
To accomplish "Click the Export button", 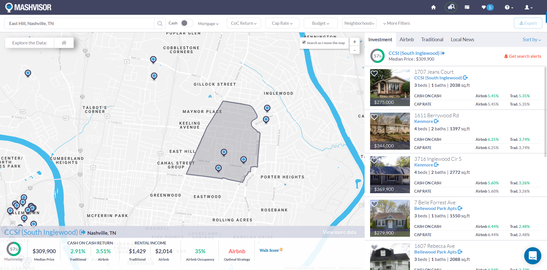I will (528, 23).
